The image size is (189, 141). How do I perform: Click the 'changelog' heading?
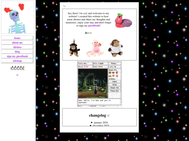click(x=97, y=115)
